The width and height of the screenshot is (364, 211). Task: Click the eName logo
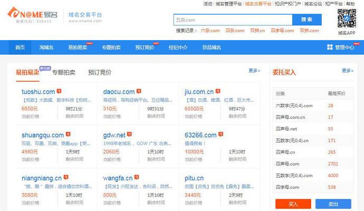click(x=33, y=14)
